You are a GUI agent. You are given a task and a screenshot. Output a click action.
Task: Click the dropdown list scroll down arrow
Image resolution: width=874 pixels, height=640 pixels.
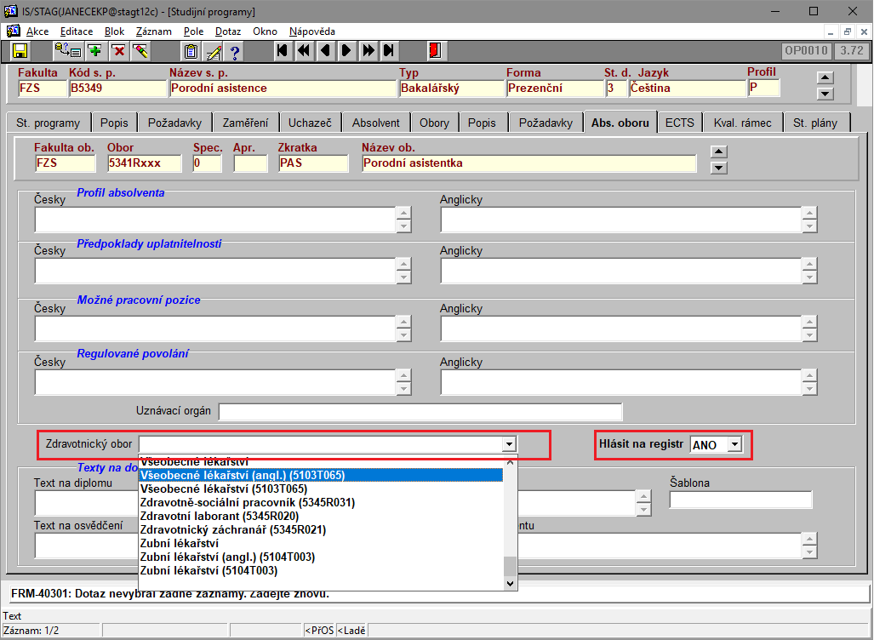pos(510,583)
